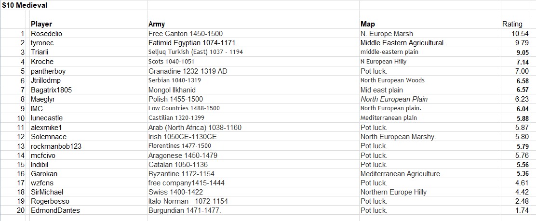Viewport: 536px width, 221px height.
Task: Click the Rating column header cell
Action: [512, 24]
